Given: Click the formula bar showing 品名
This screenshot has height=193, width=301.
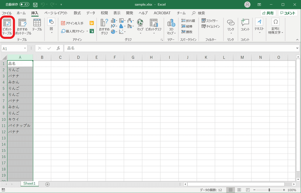Looking at the screenshot, I should (180, 49).
